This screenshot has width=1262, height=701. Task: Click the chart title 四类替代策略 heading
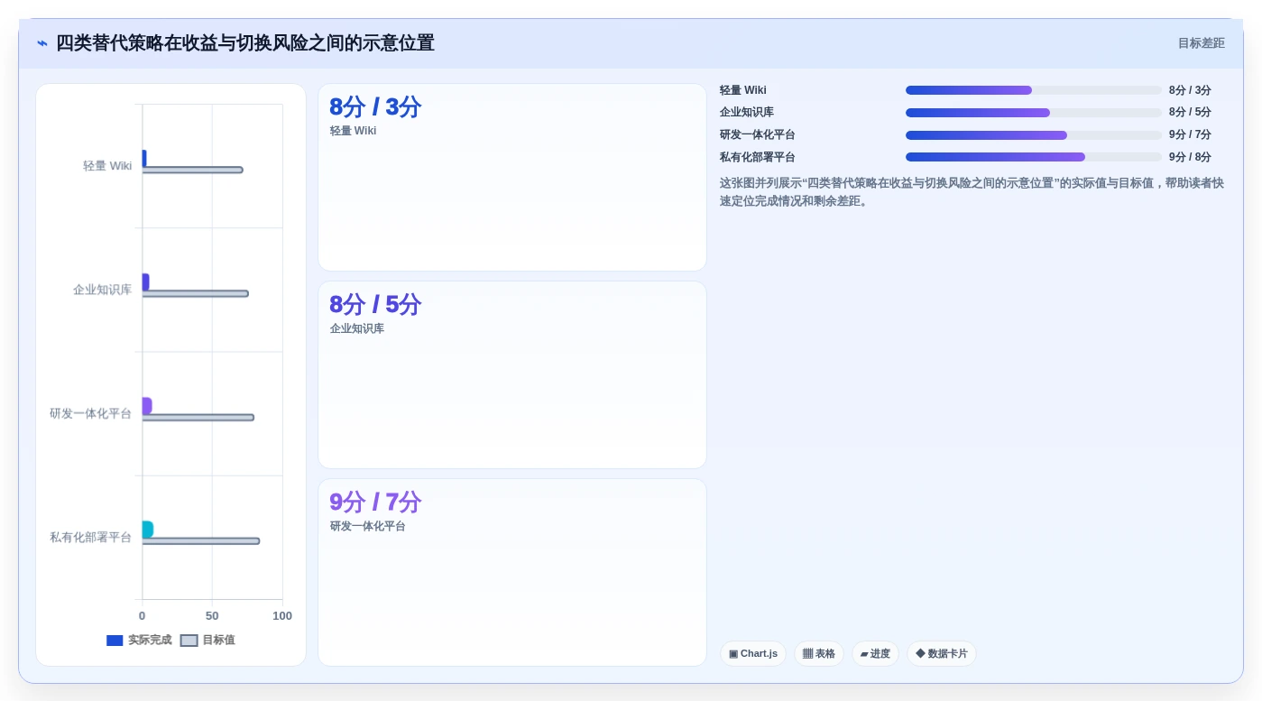(245, 43)
